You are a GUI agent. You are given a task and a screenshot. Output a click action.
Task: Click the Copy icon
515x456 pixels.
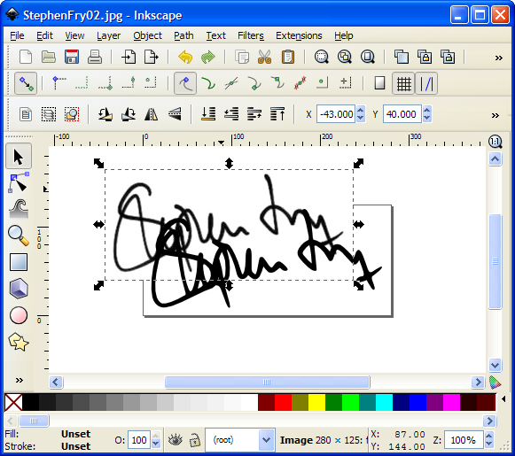point(242,57)
